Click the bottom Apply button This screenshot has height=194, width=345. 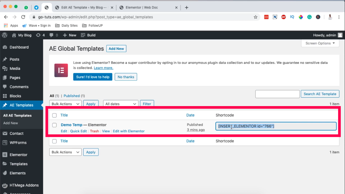[91, 152]
